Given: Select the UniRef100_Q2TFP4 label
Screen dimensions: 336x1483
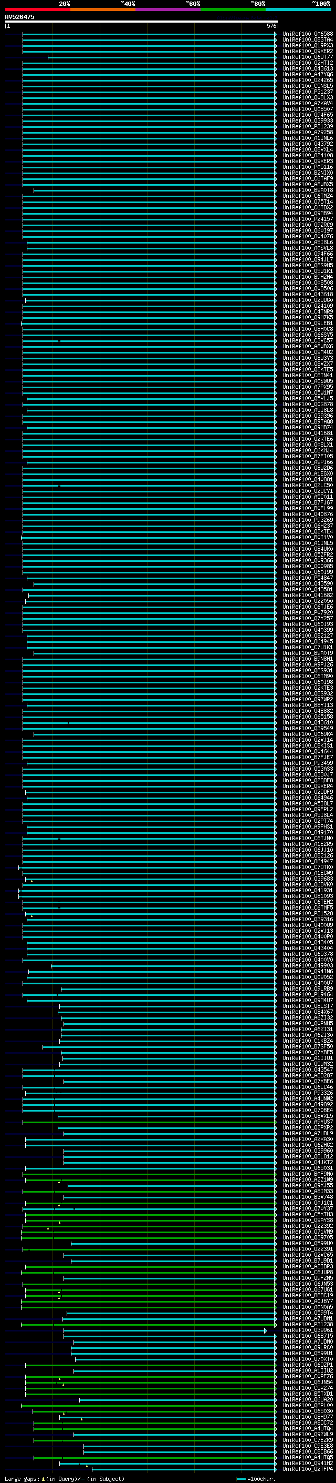Looking at the screenshot, I should click(308, 1469).
